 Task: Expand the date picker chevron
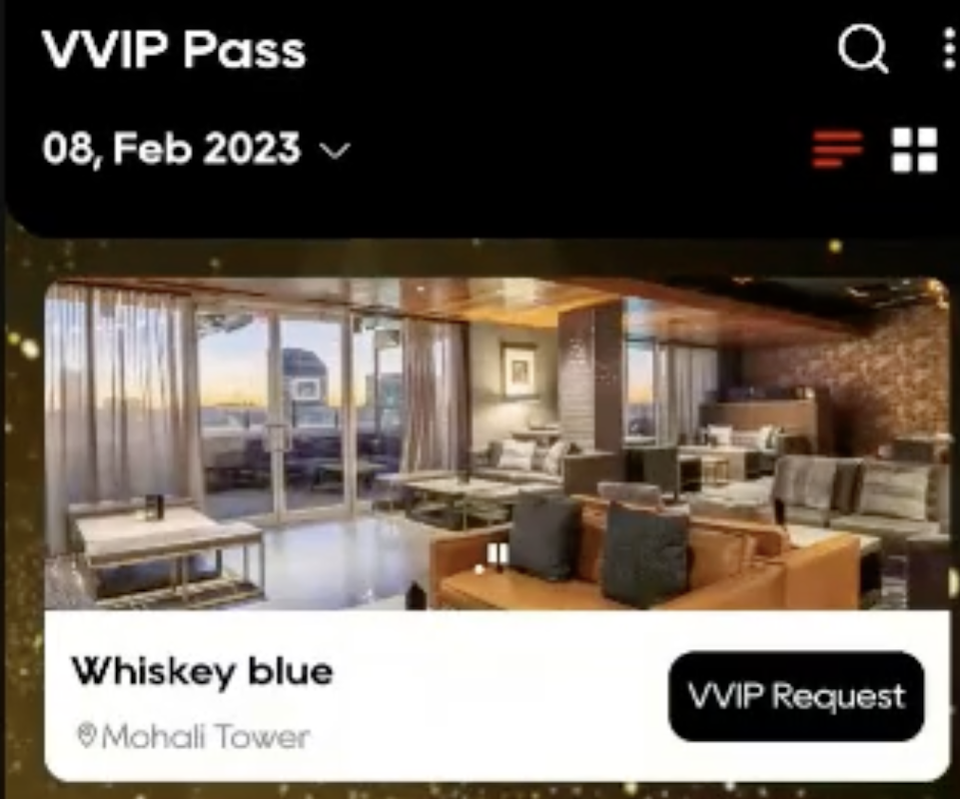[x=335, y=150]
